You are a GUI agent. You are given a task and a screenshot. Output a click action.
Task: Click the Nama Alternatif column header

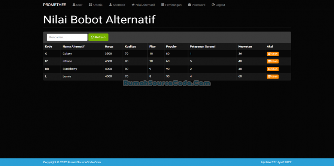point(74,46)
